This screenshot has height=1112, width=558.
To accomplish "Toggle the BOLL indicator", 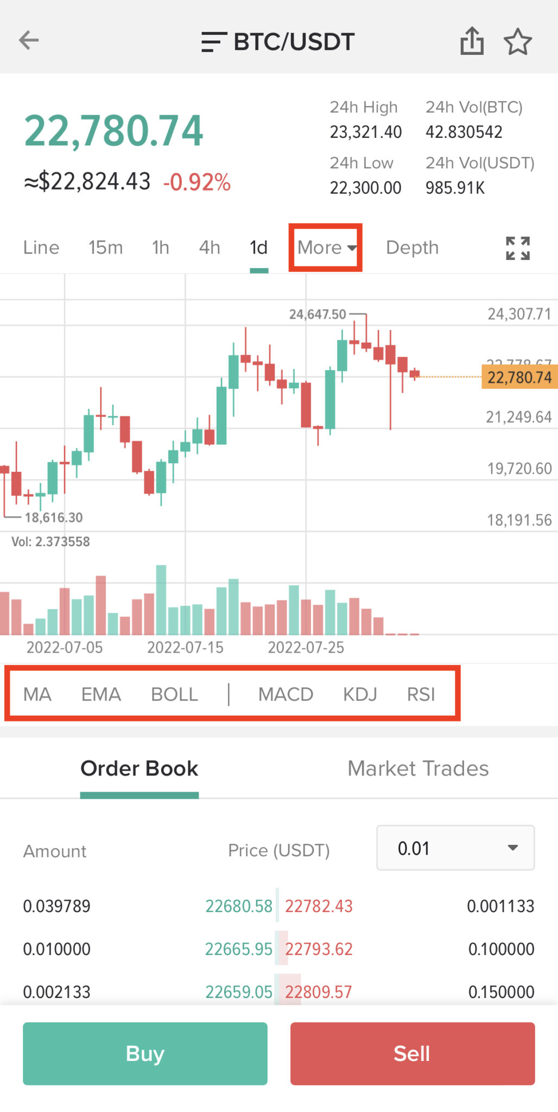I will 174,694.
